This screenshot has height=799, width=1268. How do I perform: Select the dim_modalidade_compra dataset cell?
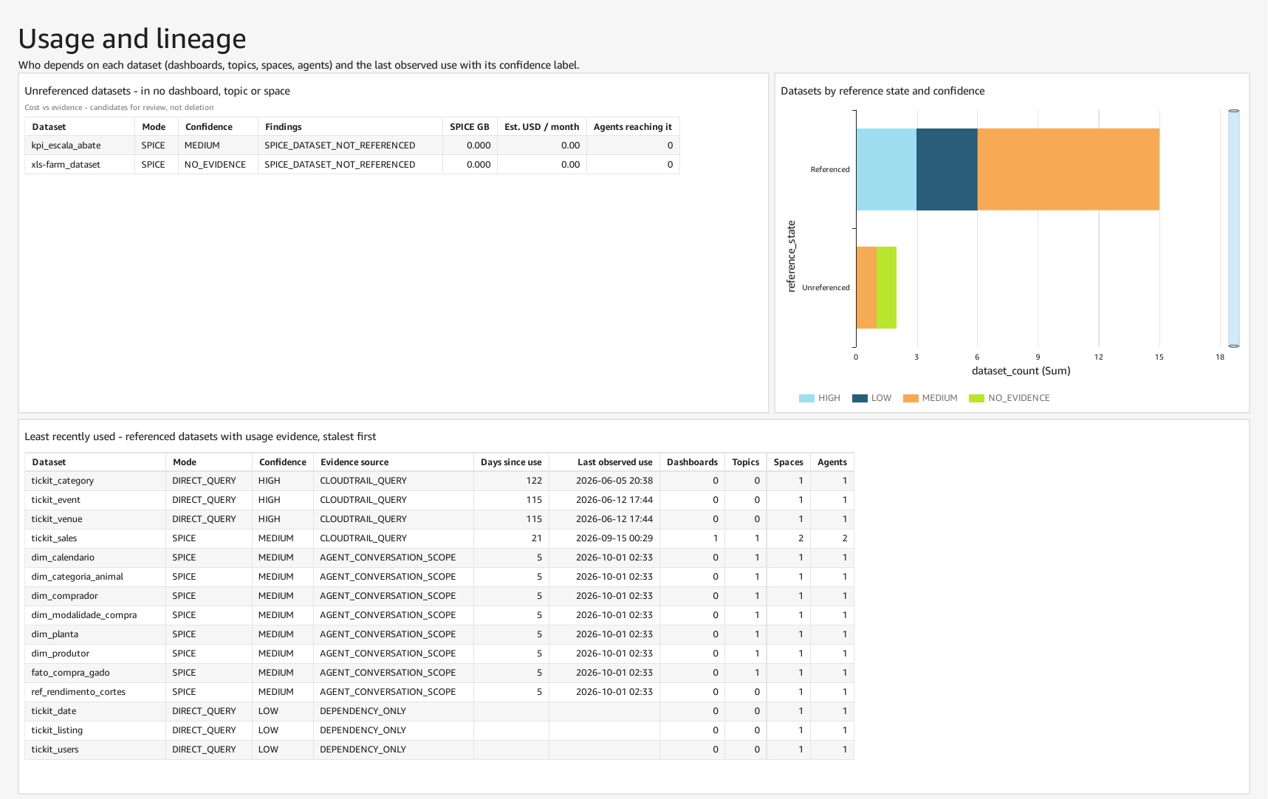point(95,615)
